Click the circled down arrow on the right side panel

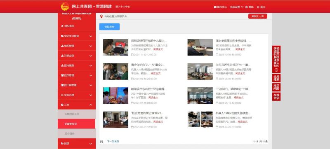point(276,70)
